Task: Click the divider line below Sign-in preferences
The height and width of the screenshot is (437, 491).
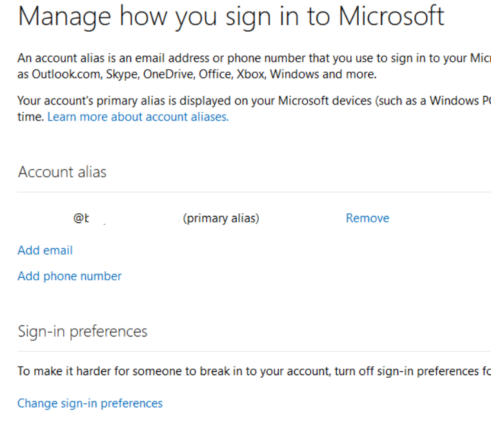Action: click(252, 351)
